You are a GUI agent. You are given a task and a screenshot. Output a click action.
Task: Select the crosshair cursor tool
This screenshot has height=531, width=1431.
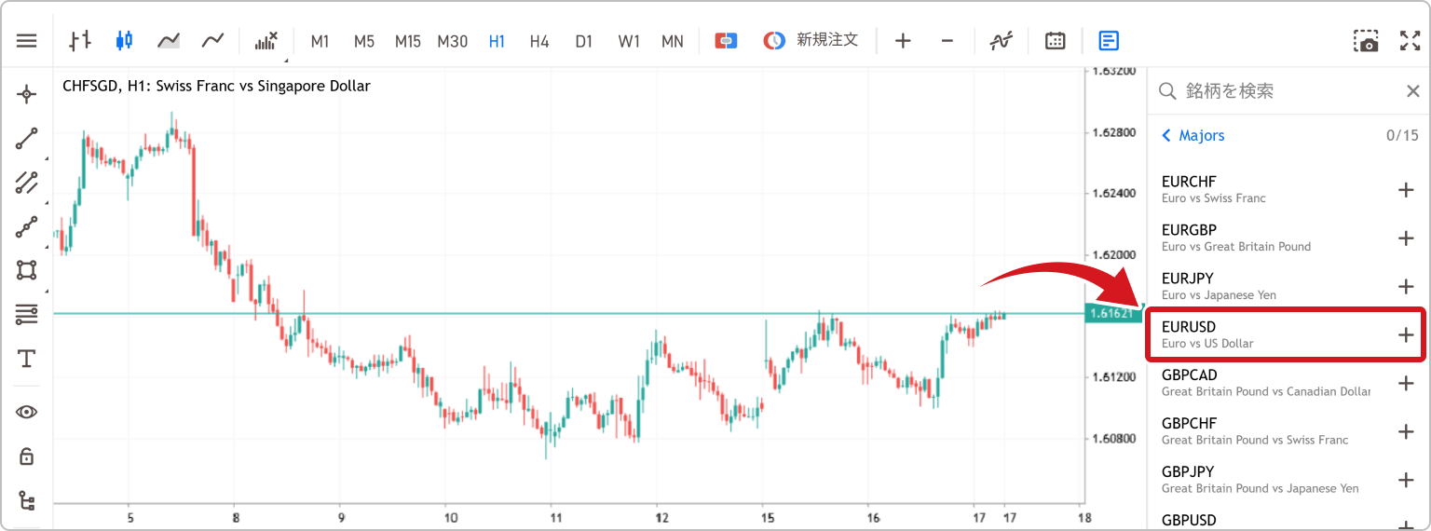point(27,94)
